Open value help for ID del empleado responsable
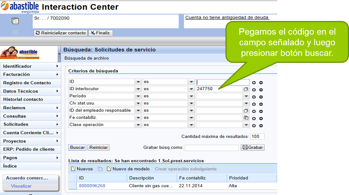 pyautogui.click(x=246, y=111)
